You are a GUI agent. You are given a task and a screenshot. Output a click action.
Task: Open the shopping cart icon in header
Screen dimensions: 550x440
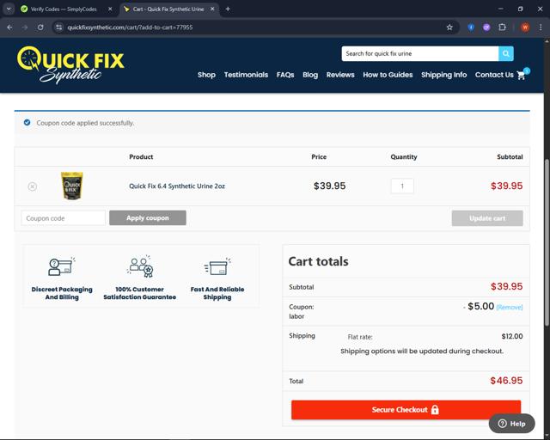(522, 75)
